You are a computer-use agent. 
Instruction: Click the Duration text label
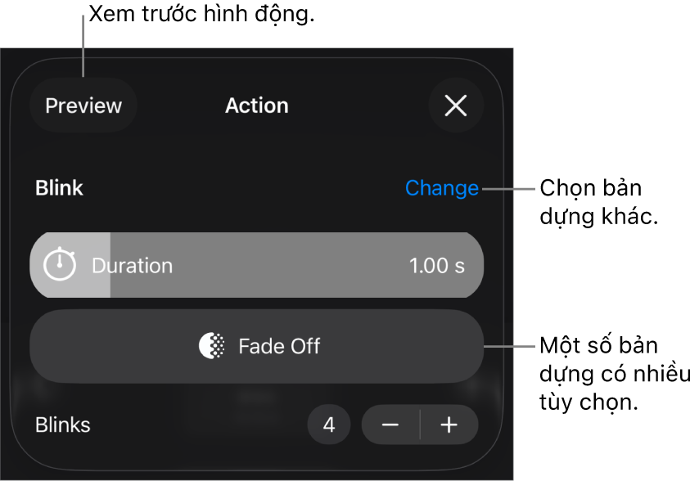[132, 266]
